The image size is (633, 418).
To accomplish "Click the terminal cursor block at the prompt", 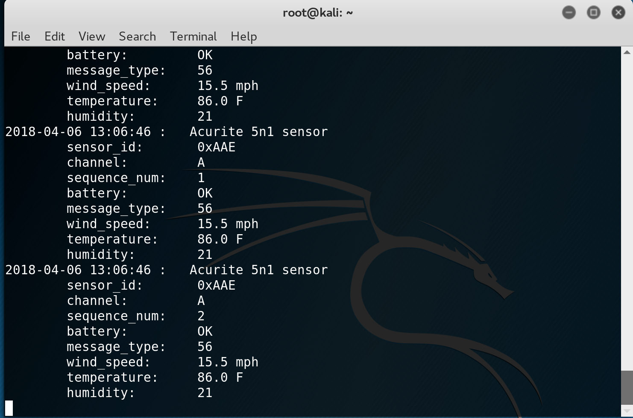I will click(9, 408).
